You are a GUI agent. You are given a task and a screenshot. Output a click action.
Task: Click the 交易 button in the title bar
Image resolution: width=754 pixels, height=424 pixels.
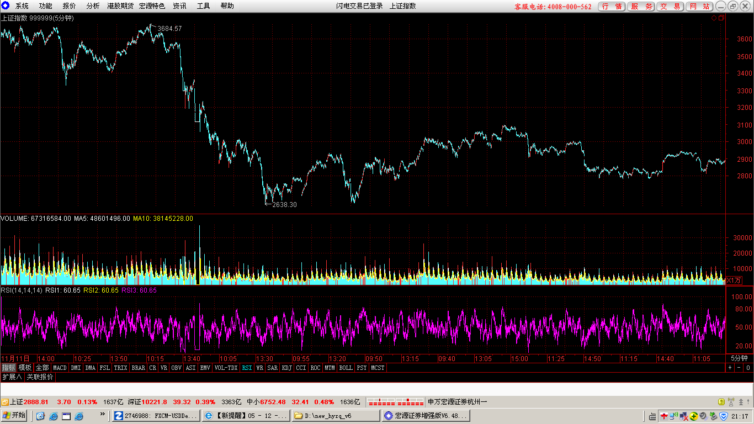(x=670, y=6)
